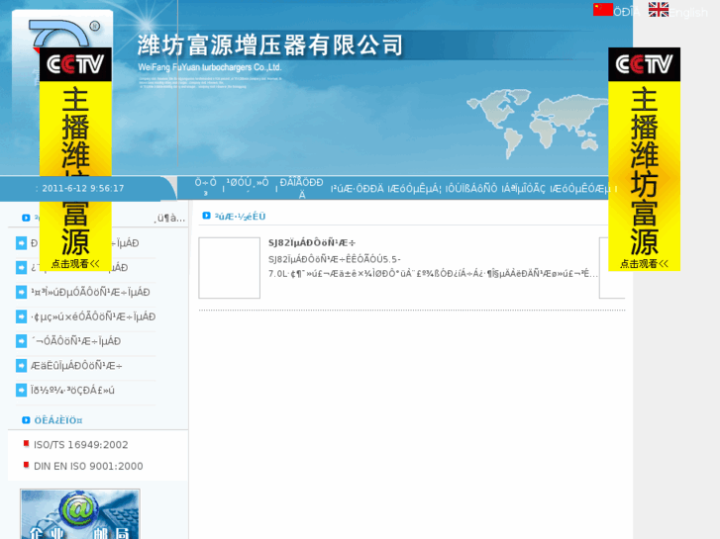Open fifth sidebar product category link
Screen dimensions: 720x539
76,341
